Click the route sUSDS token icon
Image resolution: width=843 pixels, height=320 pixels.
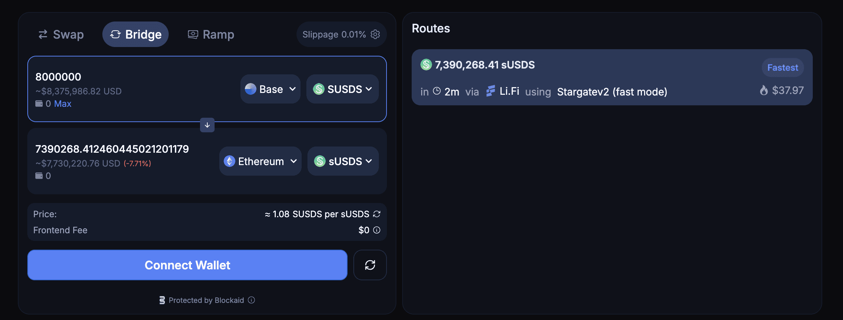point(426,65)
